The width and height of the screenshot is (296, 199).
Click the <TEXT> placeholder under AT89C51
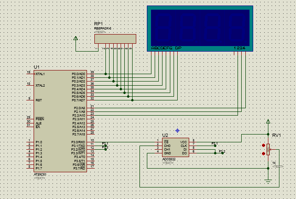[40, 178]
